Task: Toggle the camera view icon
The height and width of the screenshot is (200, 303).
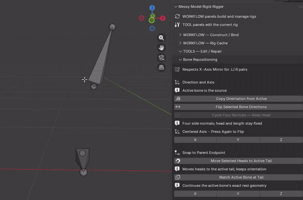Action: 161,58
